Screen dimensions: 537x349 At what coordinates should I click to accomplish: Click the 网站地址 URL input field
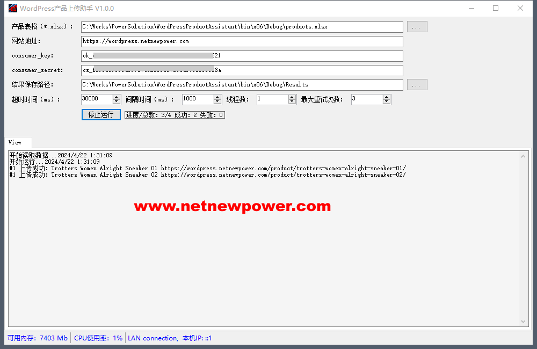coord(242,41)
